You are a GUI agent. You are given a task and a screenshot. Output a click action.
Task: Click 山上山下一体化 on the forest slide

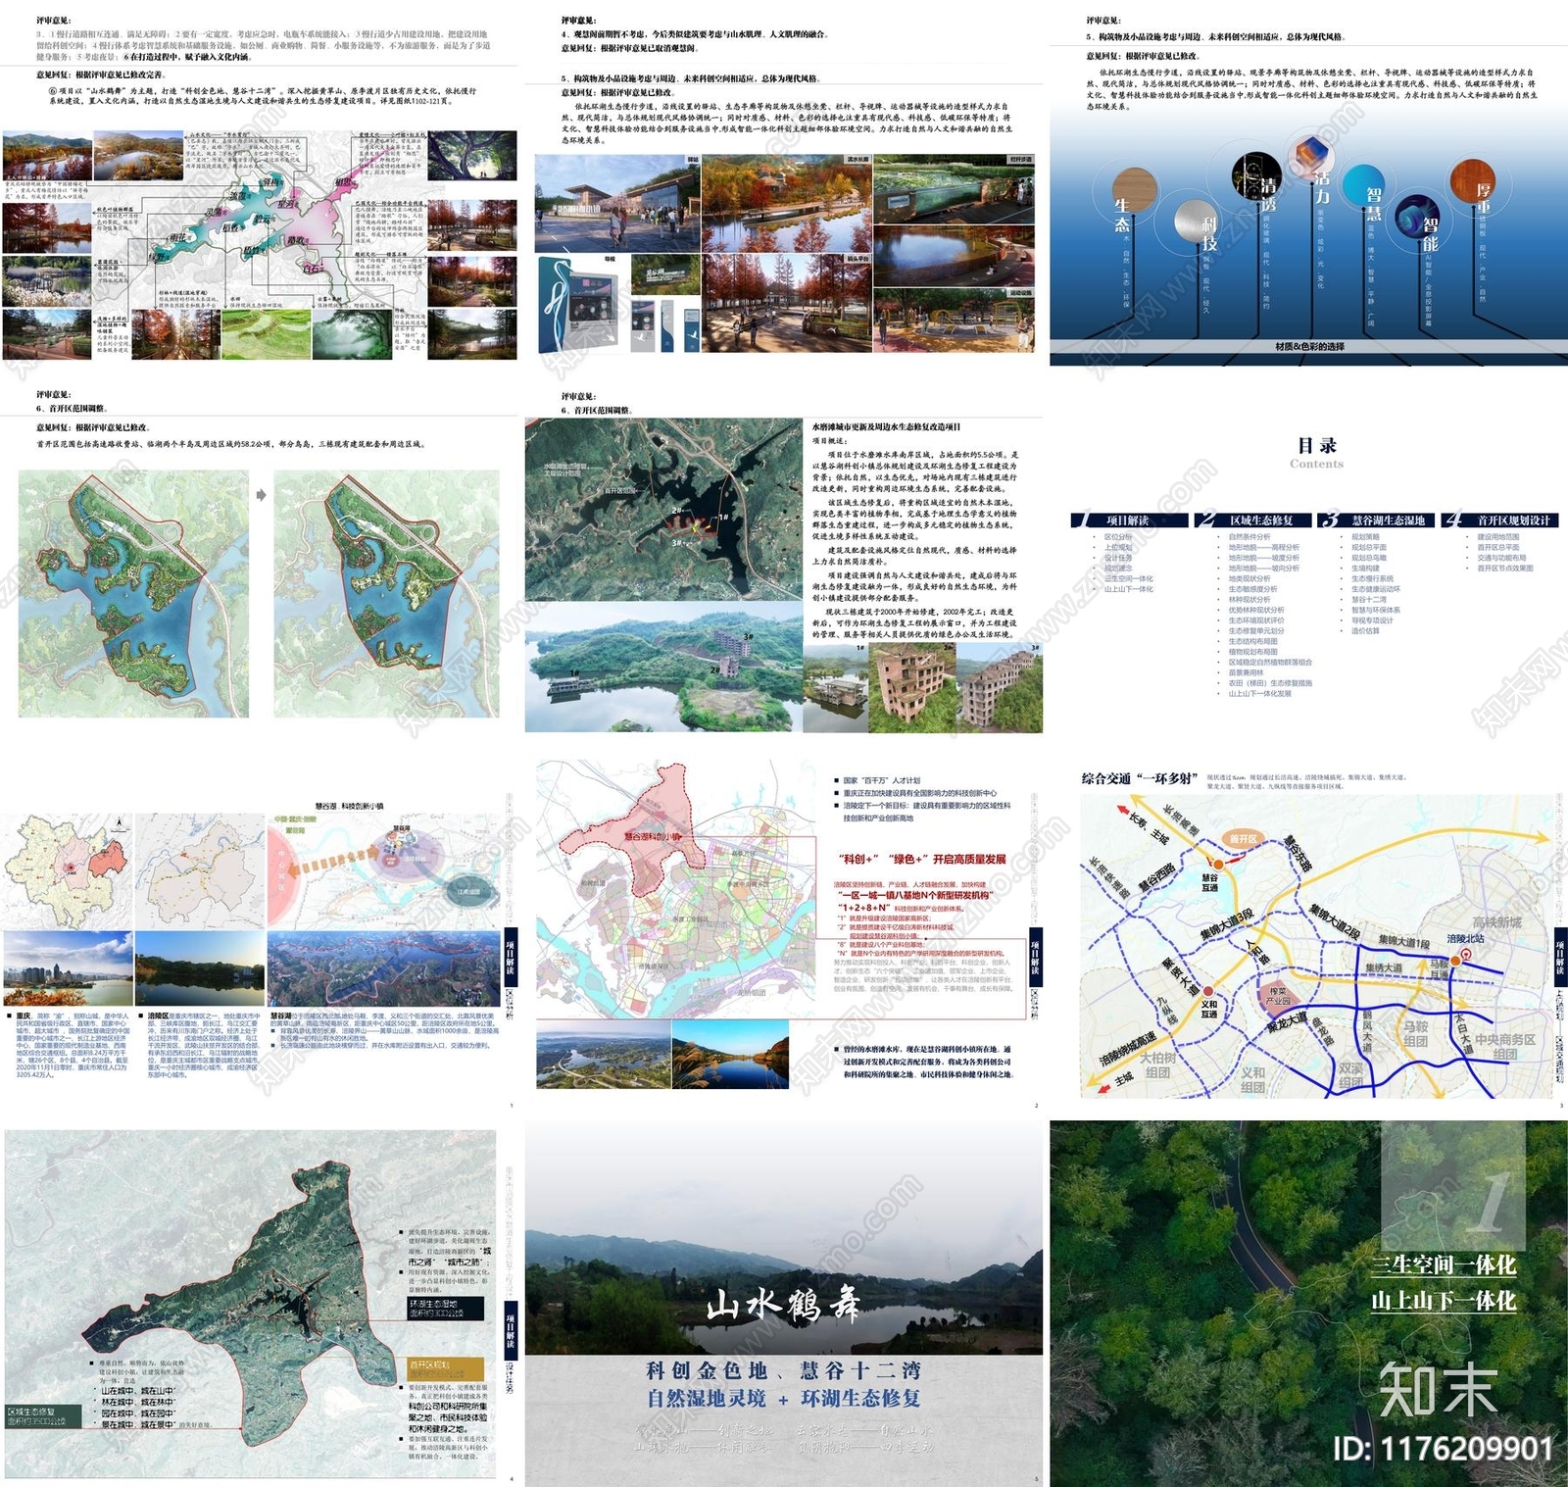(1443, 1302)
